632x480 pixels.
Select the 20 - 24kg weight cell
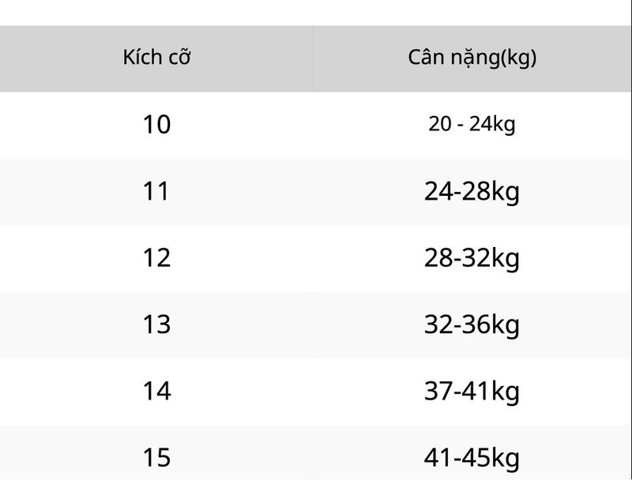click(x=472, y=124)
